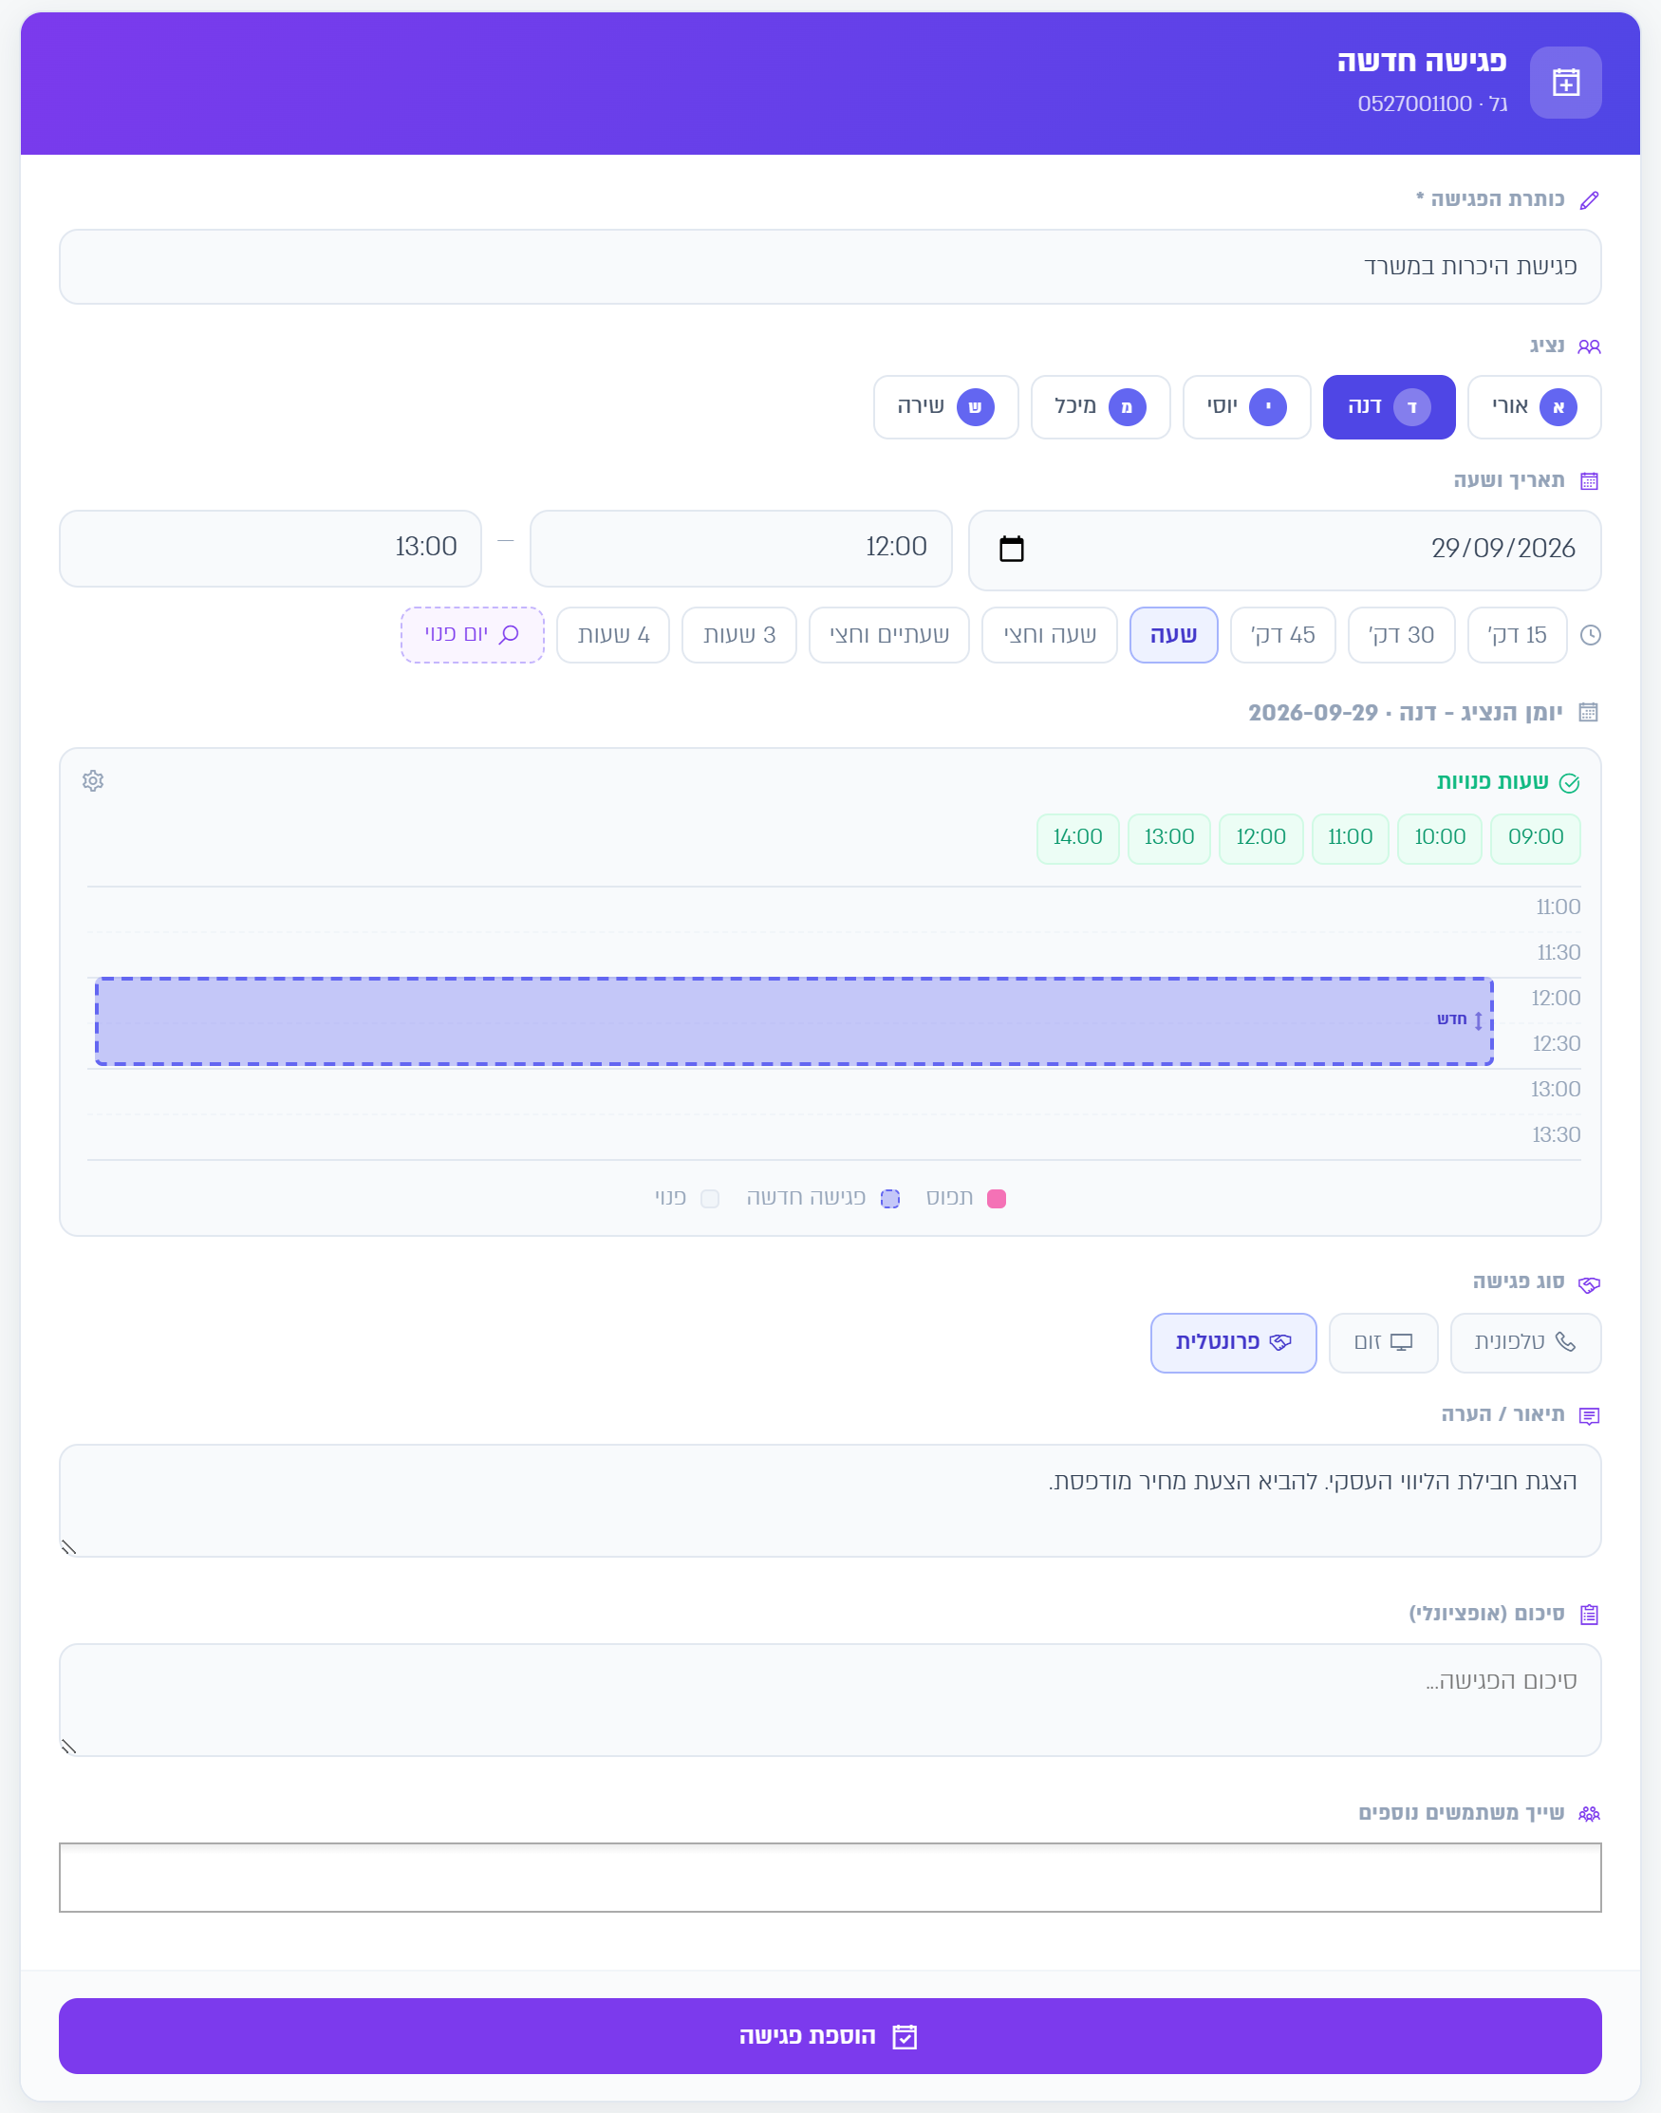1661x2113 pixels.
Task: Click the gear settings icon in agent calendar
Action: pos(93,781)
